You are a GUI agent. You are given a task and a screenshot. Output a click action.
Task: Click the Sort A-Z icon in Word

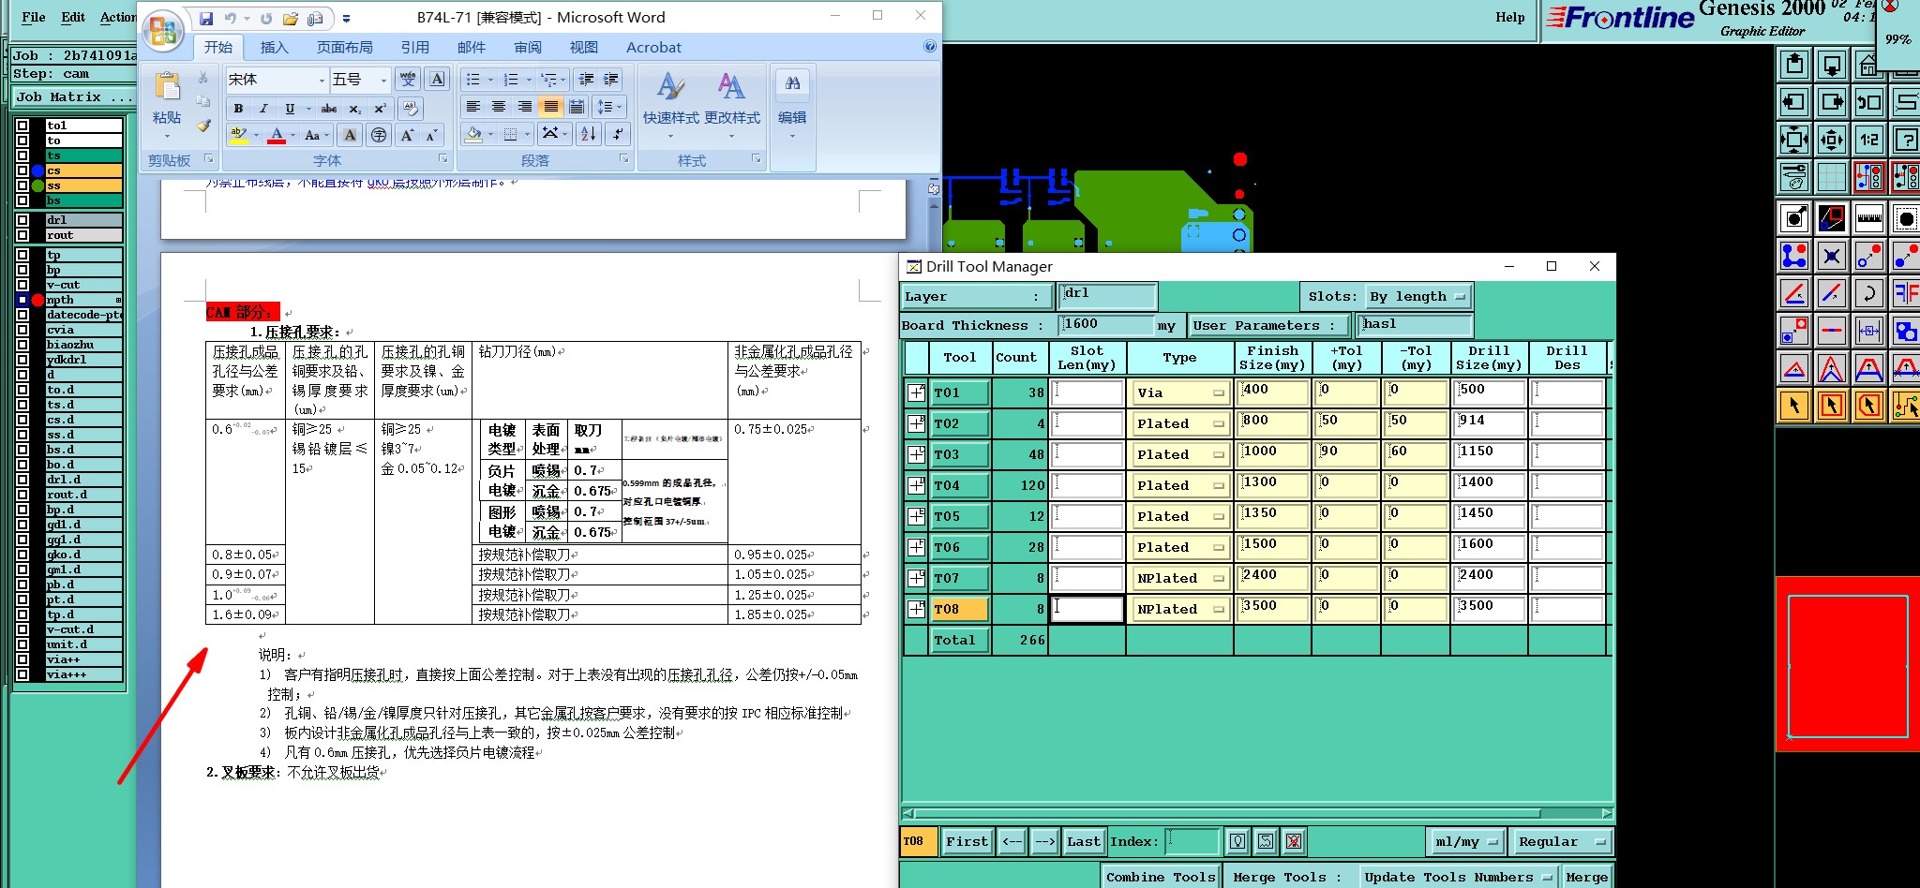(588, 134)
